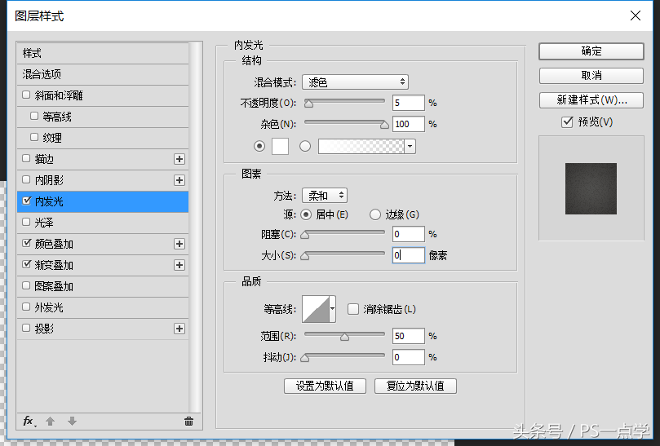Click the 确定 button
This screenshot has width=660, height=446.
pyautogui.click(x=591, y=51)
